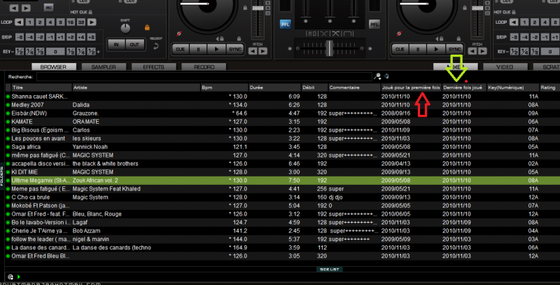Click the right deck CUE button
This screenshot has height=285, width=560.
(x=400, y=49)
